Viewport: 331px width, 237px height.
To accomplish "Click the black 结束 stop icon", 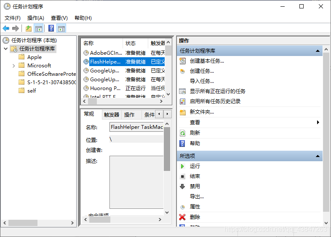I will (x=182, y=176).
